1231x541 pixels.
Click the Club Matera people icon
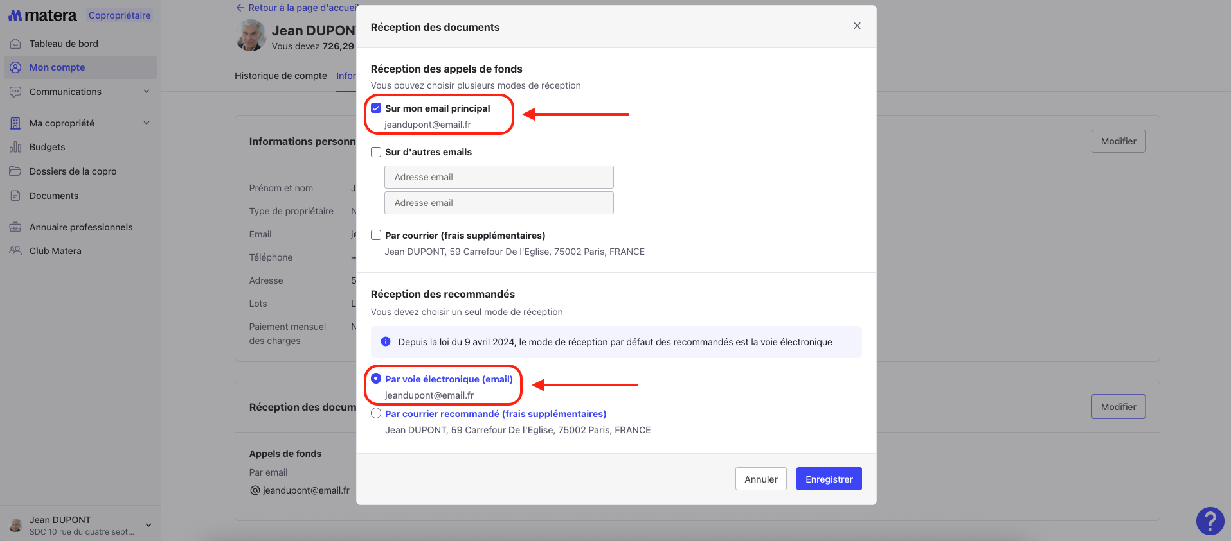click(15, 251)
